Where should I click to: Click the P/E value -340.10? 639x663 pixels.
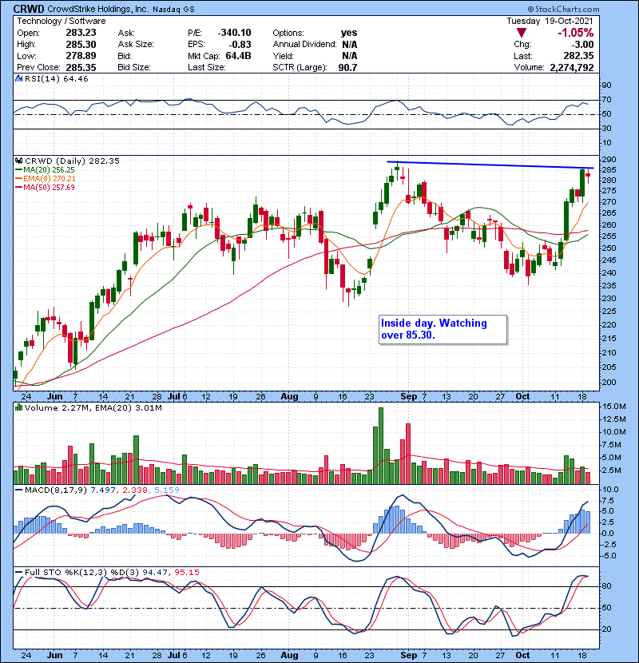tap(234, 33)
